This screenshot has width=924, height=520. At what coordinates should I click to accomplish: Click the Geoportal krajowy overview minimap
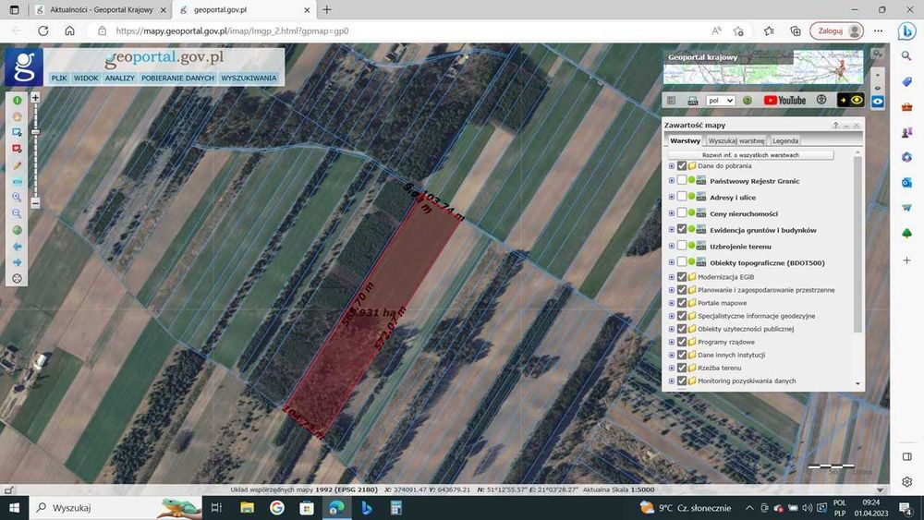(763, 67)
